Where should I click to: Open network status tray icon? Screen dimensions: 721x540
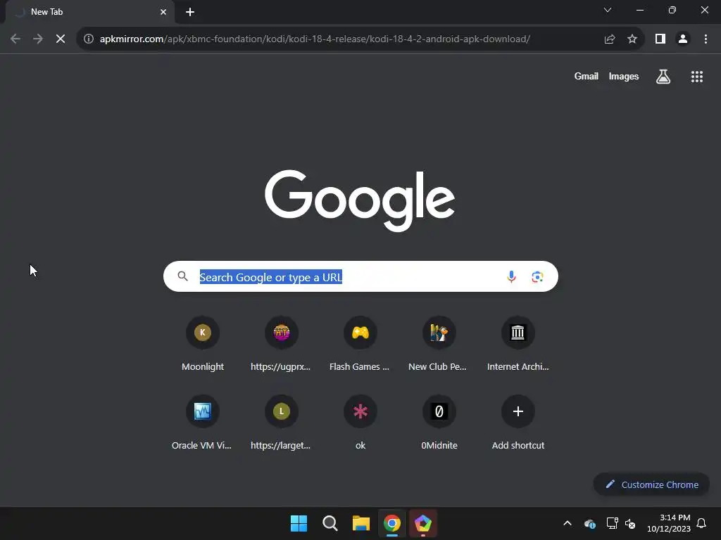pos(612,523)
